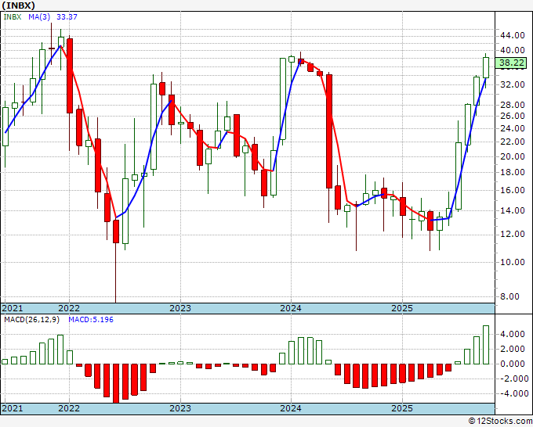This screenshot has width=533, height=427.
Task: Click the 2021 label on MACD axis
Action: pyautogui.click(x=13, y=408)
